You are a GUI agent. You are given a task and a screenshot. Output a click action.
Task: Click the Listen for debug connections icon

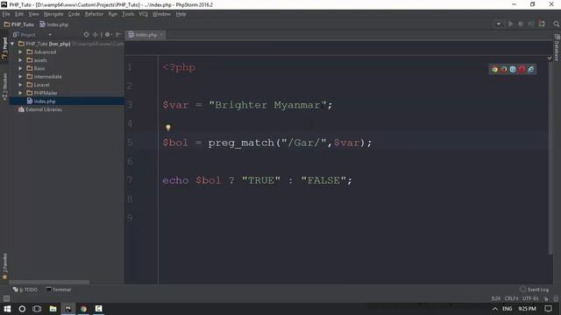coord(542,24)
